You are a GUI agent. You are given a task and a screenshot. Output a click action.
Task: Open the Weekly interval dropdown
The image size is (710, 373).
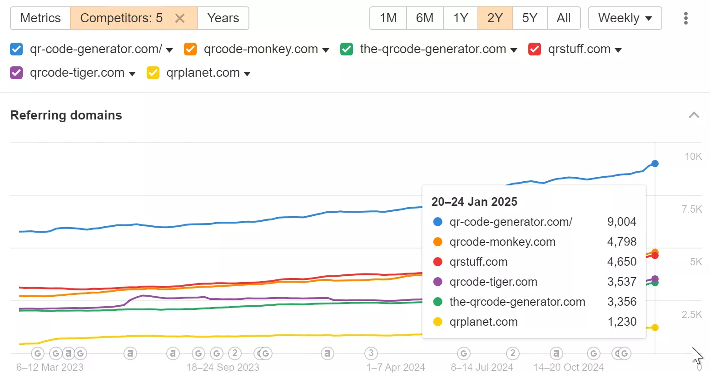click(625, 18)
